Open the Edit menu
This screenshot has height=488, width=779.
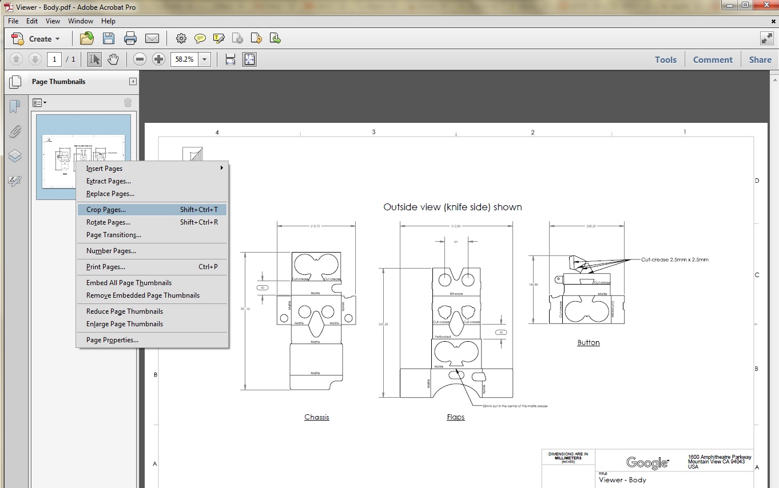coord(32,21)
